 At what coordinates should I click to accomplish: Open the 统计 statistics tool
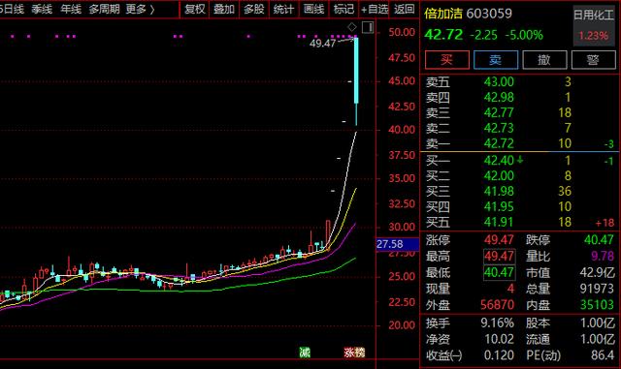click(x=283, y=9)
